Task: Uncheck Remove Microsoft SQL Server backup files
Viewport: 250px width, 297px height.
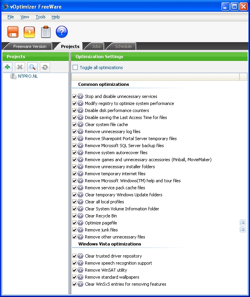Action: coord(75,146)
